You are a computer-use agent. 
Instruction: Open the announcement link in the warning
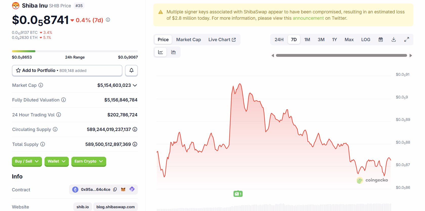pos(308,18)
